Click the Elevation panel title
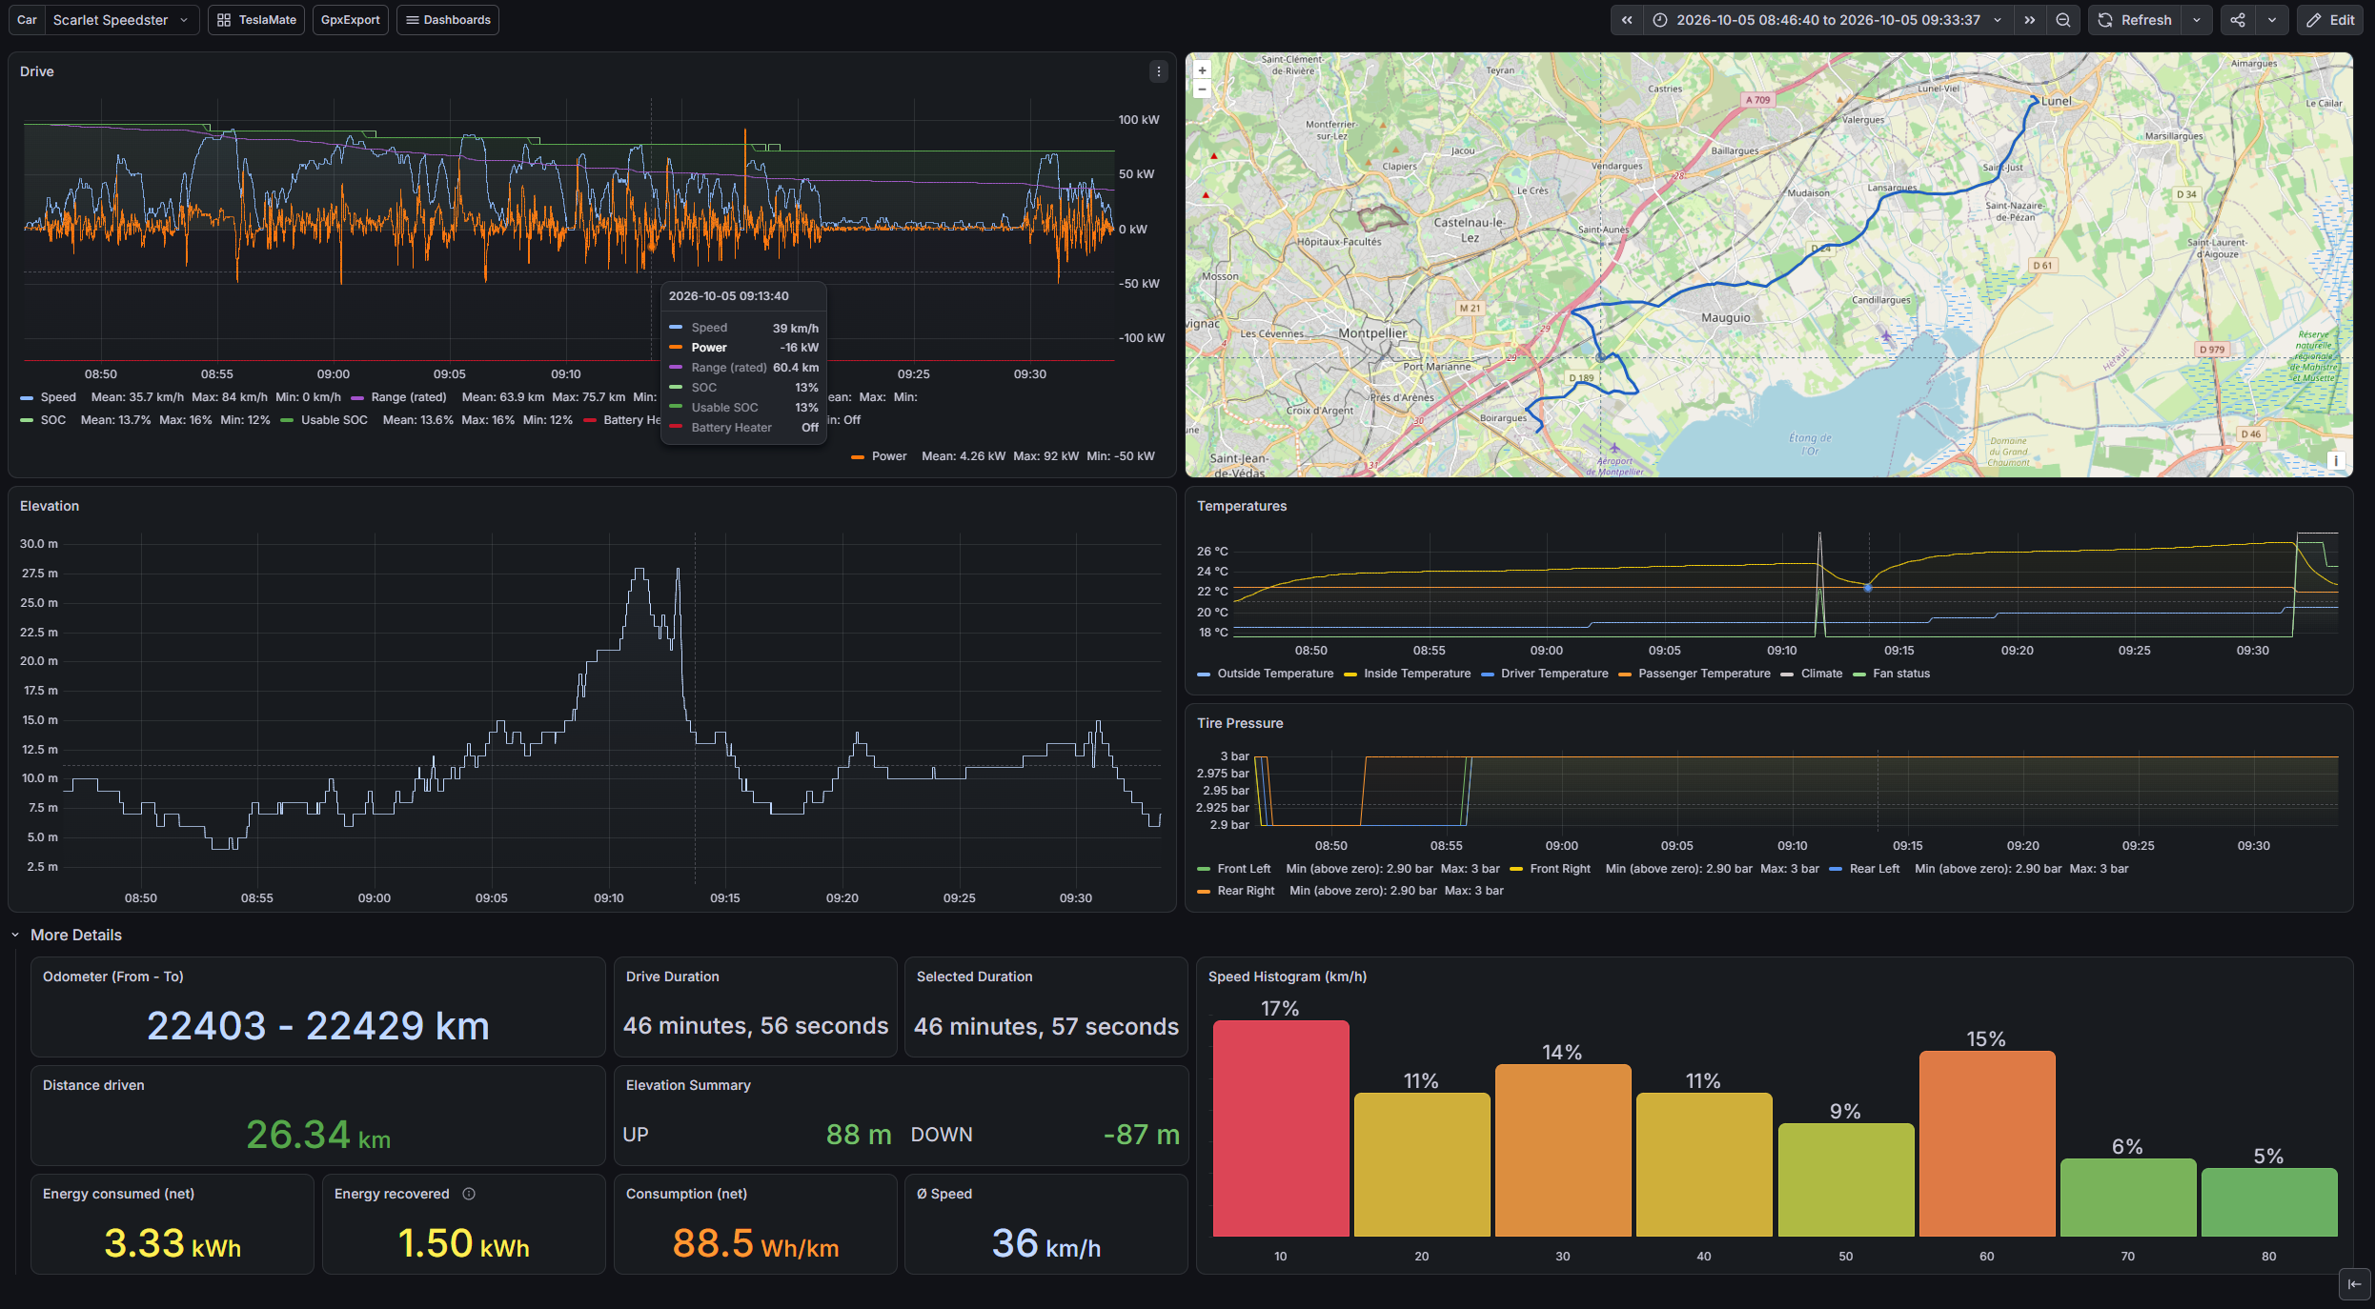 [50, 506]
